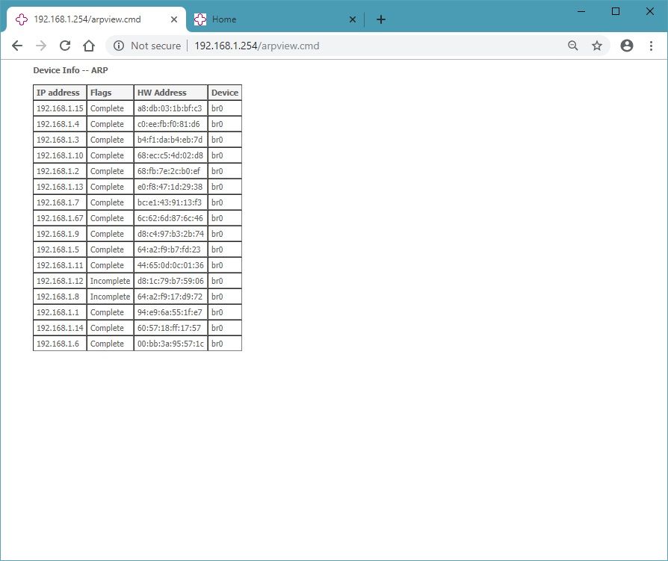668x561 pixels.
Task: Click MAC address 00:bb:3a:95:57:1c cell
Action: [x=170, y=344]
